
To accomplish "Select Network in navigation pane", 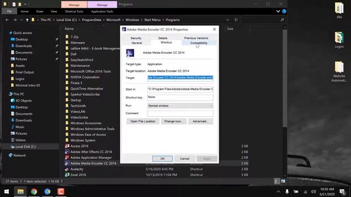I will [20, 155].
